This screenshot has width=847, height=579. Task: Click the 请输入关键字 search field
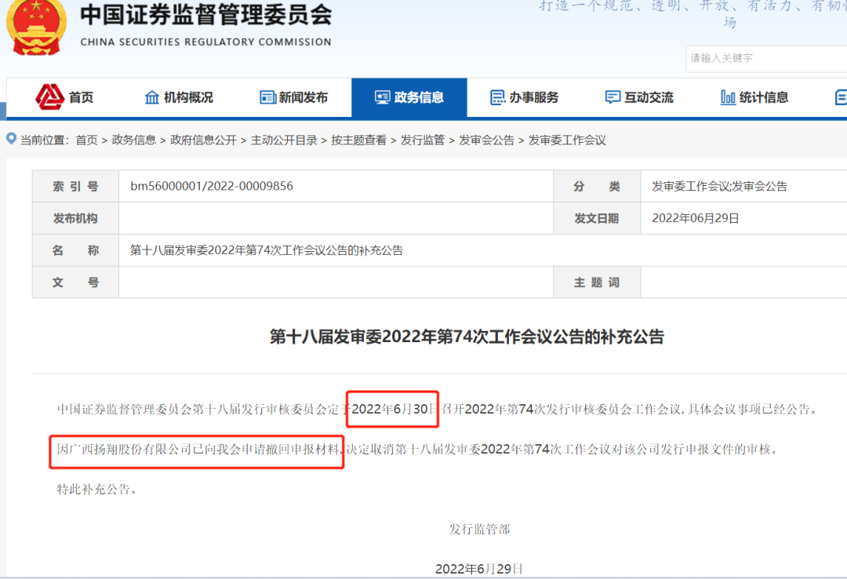pos(766,58)
